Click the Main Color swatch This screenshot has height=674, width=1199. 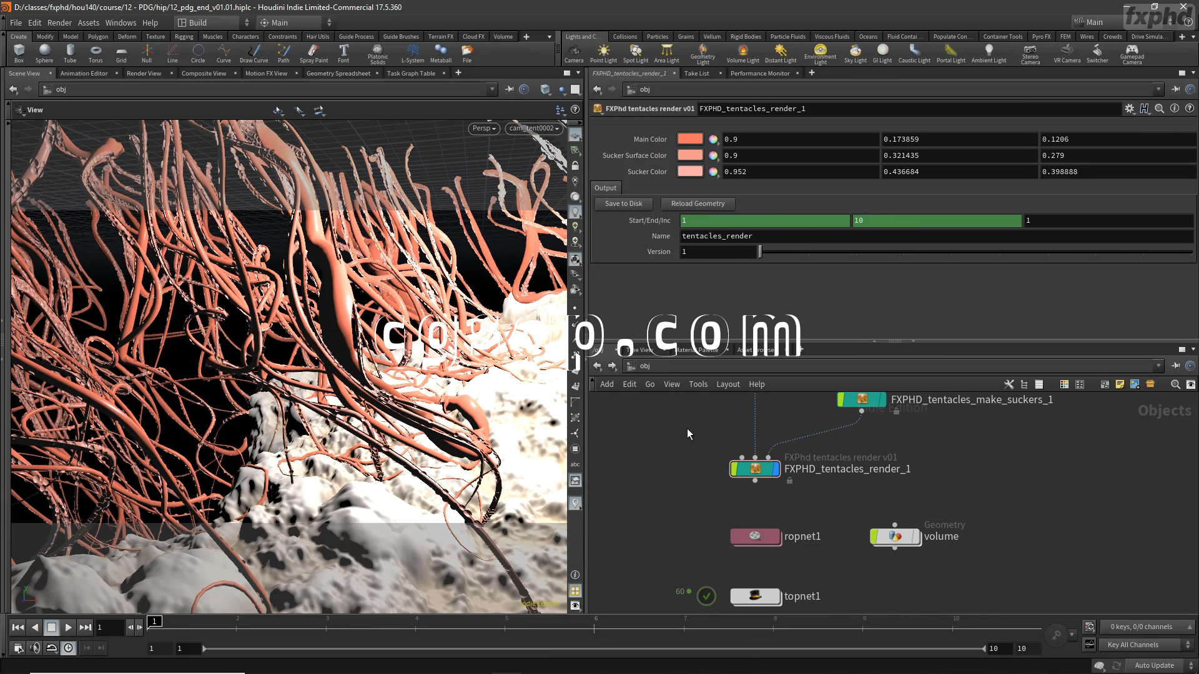690,139
